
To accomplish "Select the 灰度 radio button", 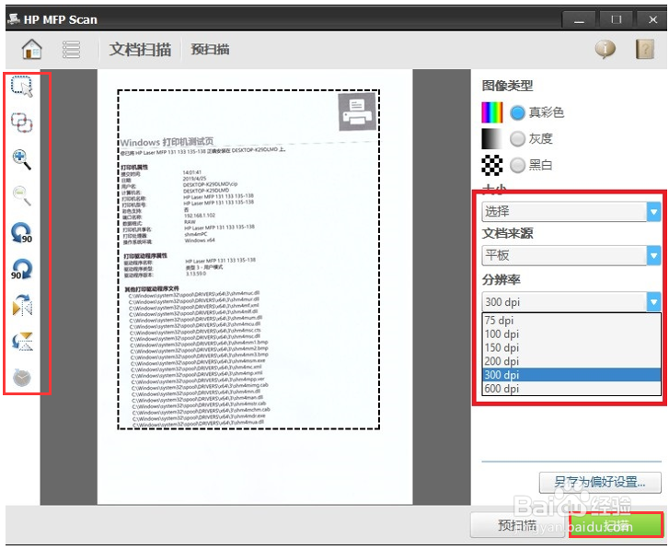I will tap(517, 139).
